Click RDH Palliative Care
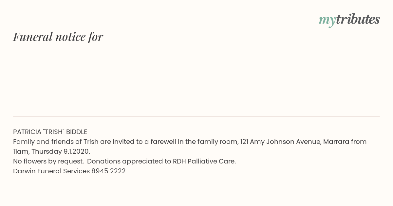Screen dimensions: 393x206 (204, 161)
